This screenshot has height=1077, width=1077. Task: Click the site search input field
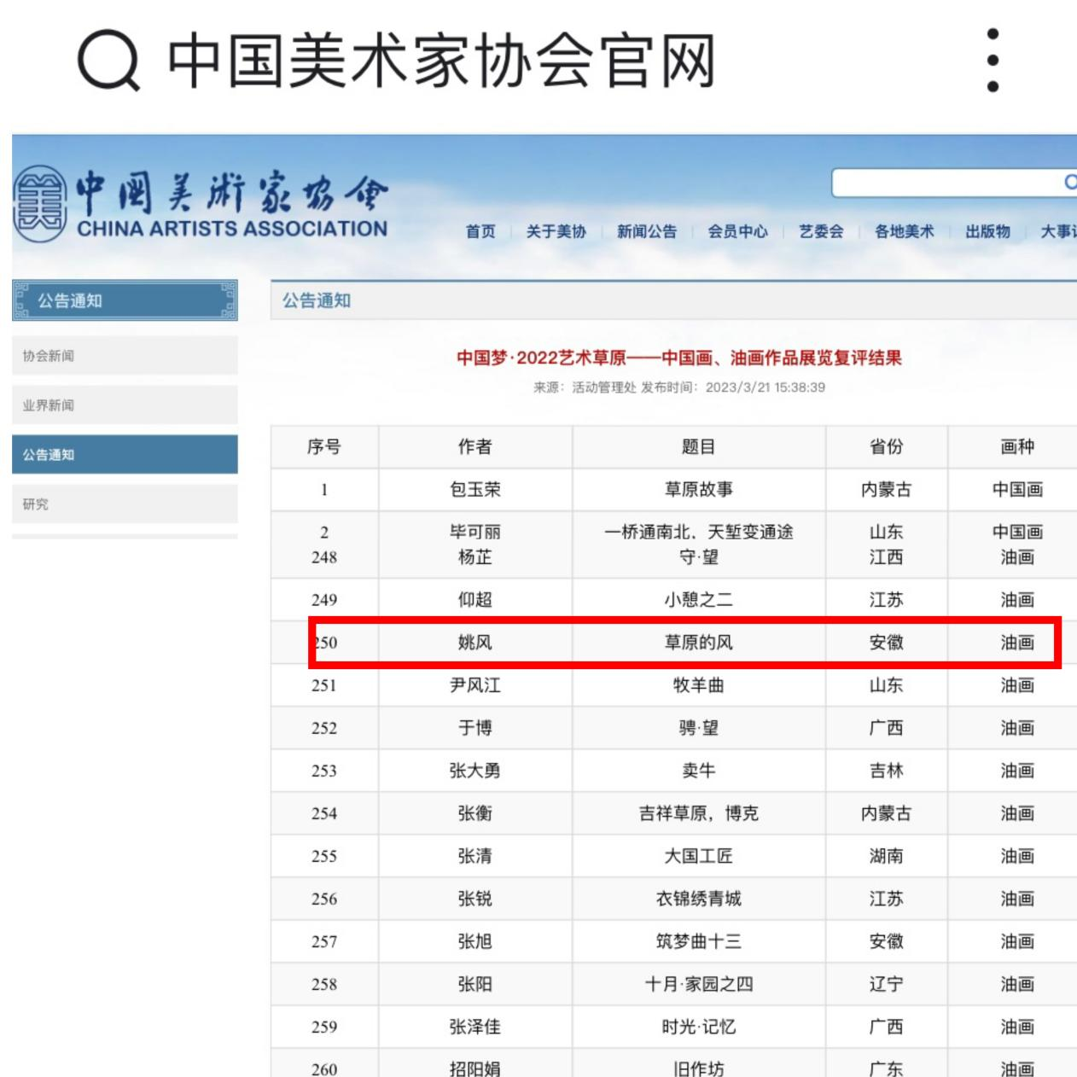[x=943, y=183]
